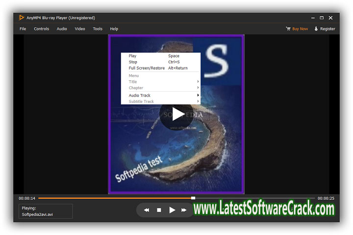The image size is (353, 235).
Task: Click the fast forward button
Action: [184, 210]
